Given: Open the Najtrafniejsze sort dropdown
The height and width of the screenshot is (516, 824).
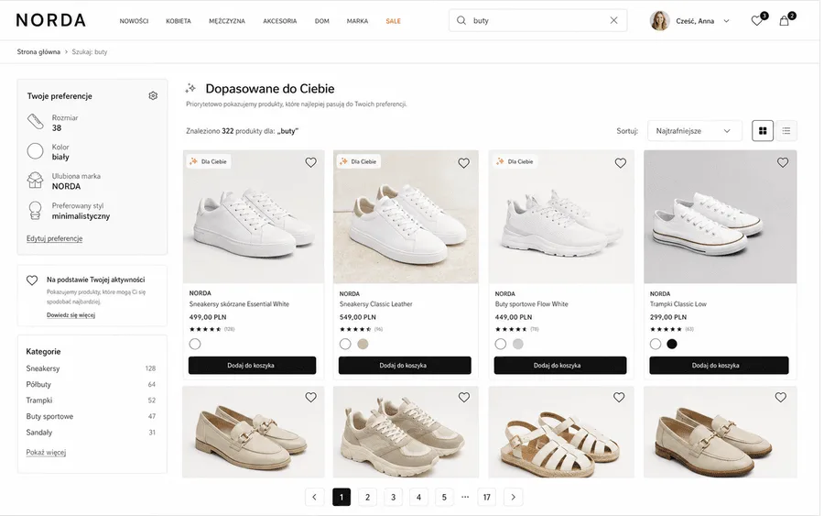Looking at the screenshot, I should pos(695,131).
